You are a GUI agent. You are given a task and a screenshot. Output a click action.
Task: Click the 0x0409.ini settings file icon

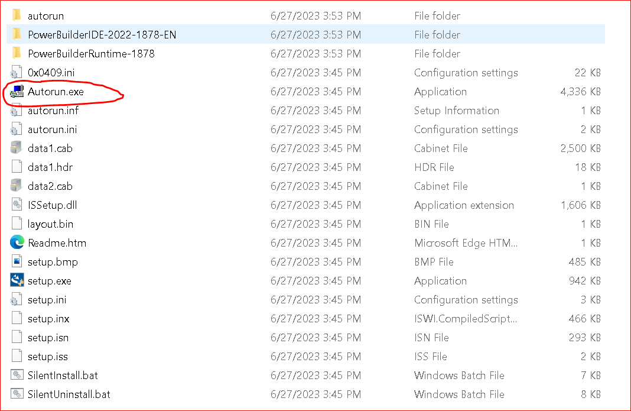(17, 73)
